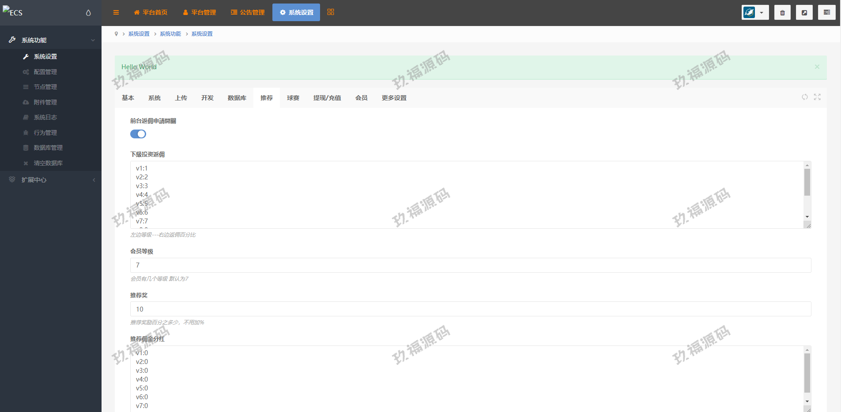Image resolution: width=841 pixels, height=412 pixels.
Task: Toggle sidebar with hamburger menu icon
Action: pos(116,12)
